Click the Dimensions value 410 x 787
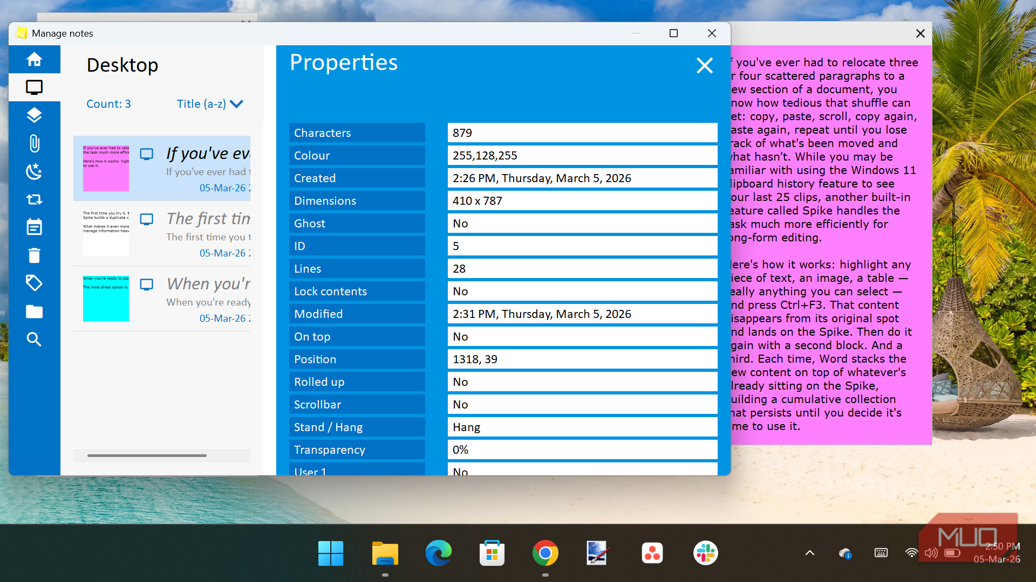The image size is (1036, 582). pyautogui.click(x=582, y=201)
